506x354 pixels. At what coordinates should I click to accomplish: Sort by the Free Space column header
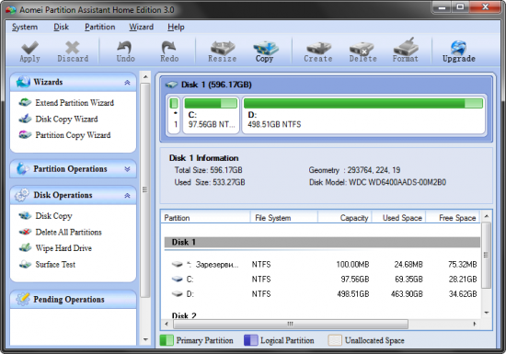[x=454, y=218]
